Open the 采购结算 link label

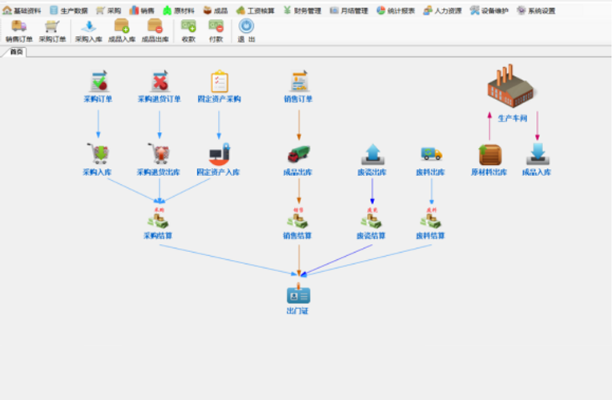click(159, 236)
